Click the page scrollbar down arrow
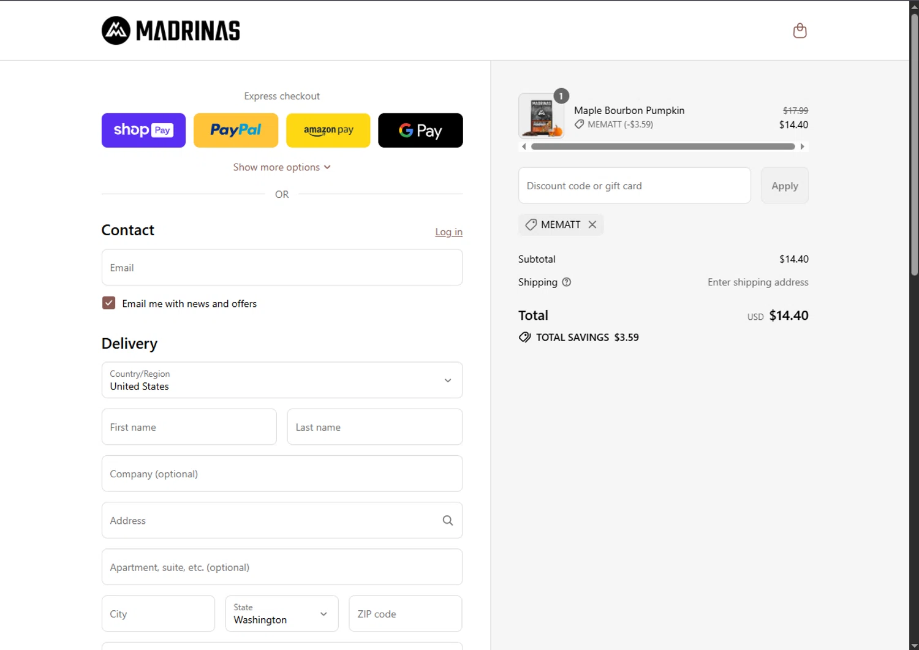 click(x=914, y=645)
